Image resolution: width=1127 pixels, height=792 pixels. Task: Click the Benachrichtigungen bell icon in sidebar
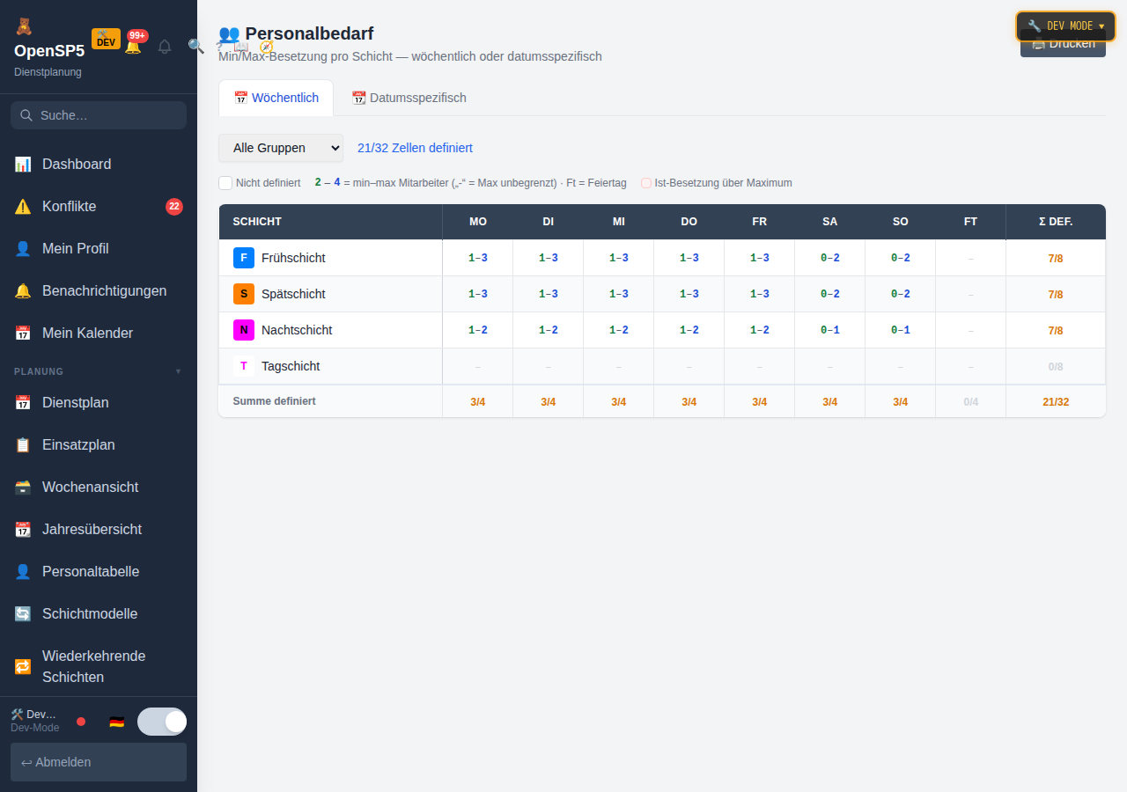coord(23,290)
